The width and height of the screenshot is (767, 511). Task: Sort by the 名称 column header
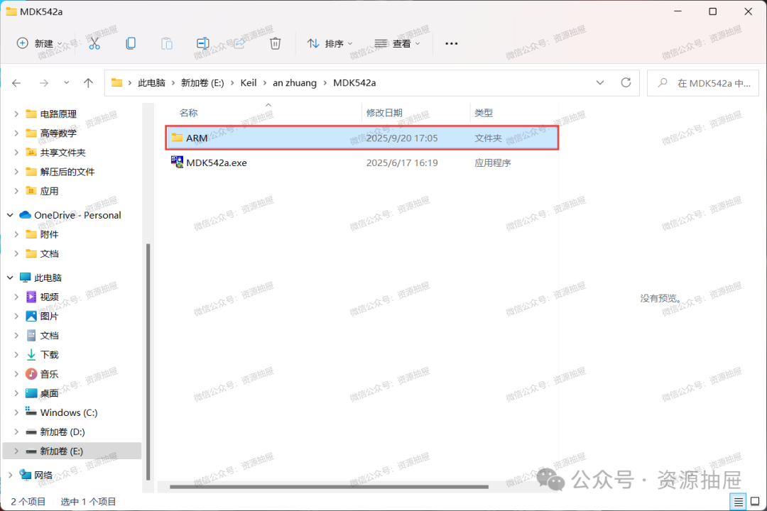coord(188,113)
